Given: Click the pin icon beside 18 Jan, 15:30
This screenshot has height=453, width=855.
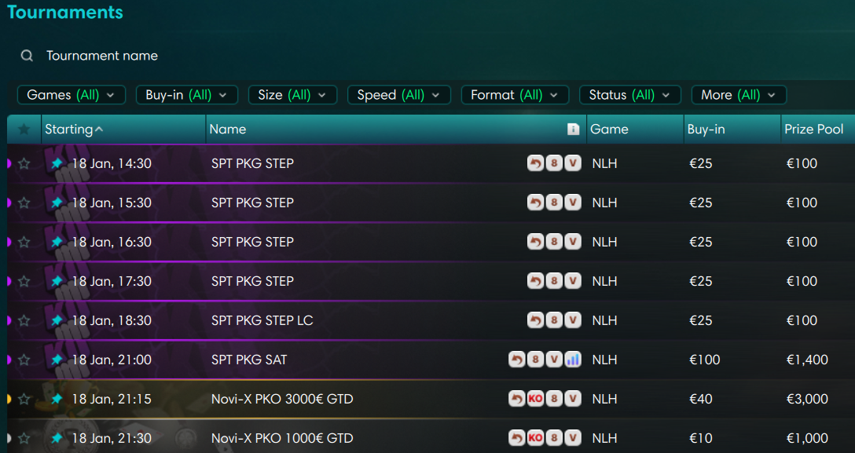Looking at the screenshot, I should pyautogui.click(x=57, y=203).
